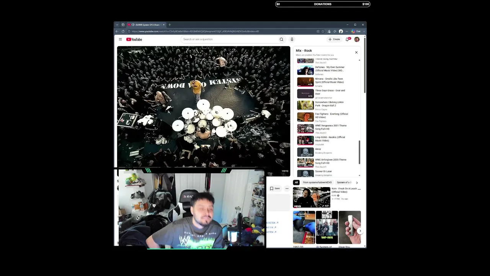Click the search magnifier icon
The image size is (490, 276).
coord(281,39)
